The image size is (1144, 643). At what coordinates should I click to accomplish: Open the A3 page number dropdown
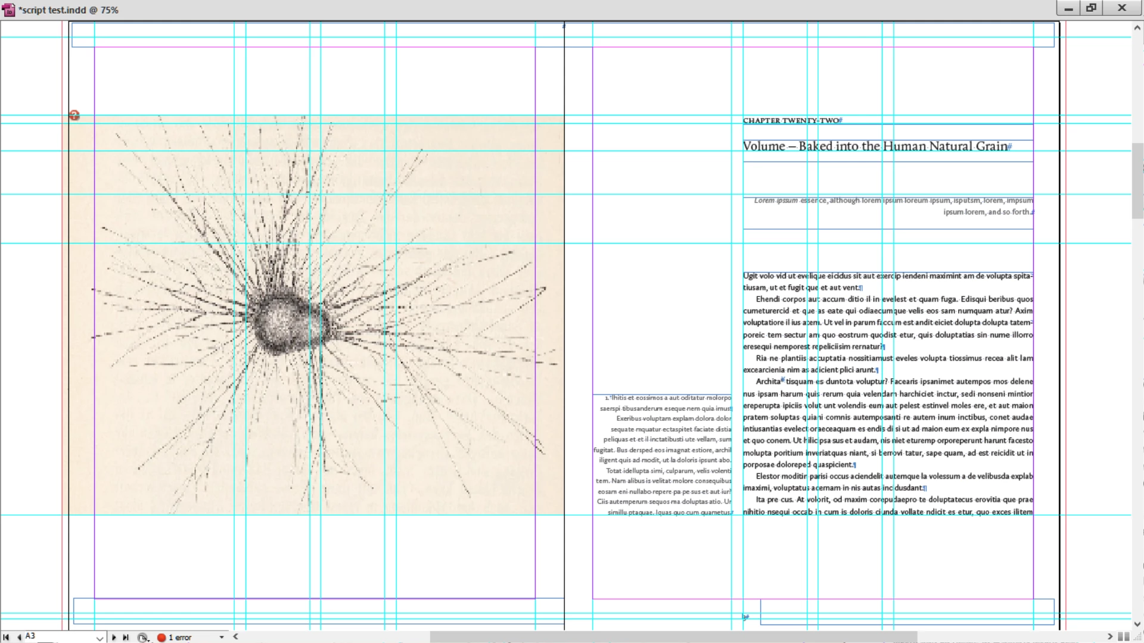pos(100,638)
